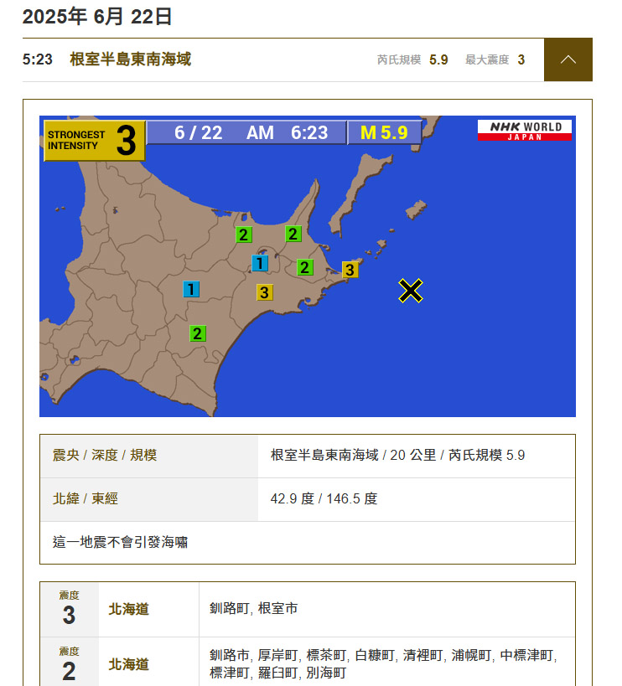Select the yellow STRONGEST INTENSITY 3 badge
This screenshot has width=622, height=686.
pos(94,140)
